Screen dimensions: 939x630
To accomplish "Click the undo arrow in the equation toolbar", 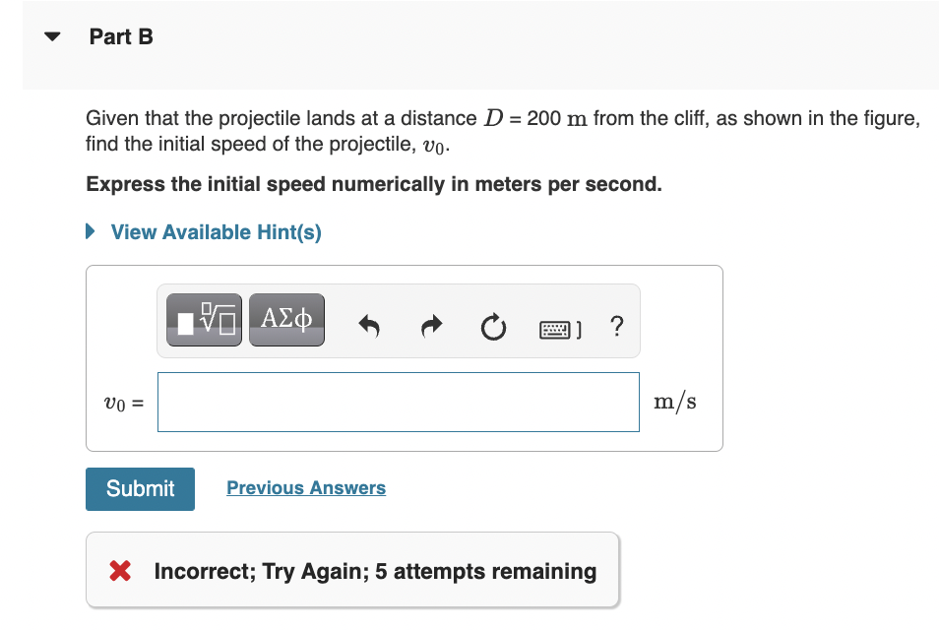I will pos(368,326).
